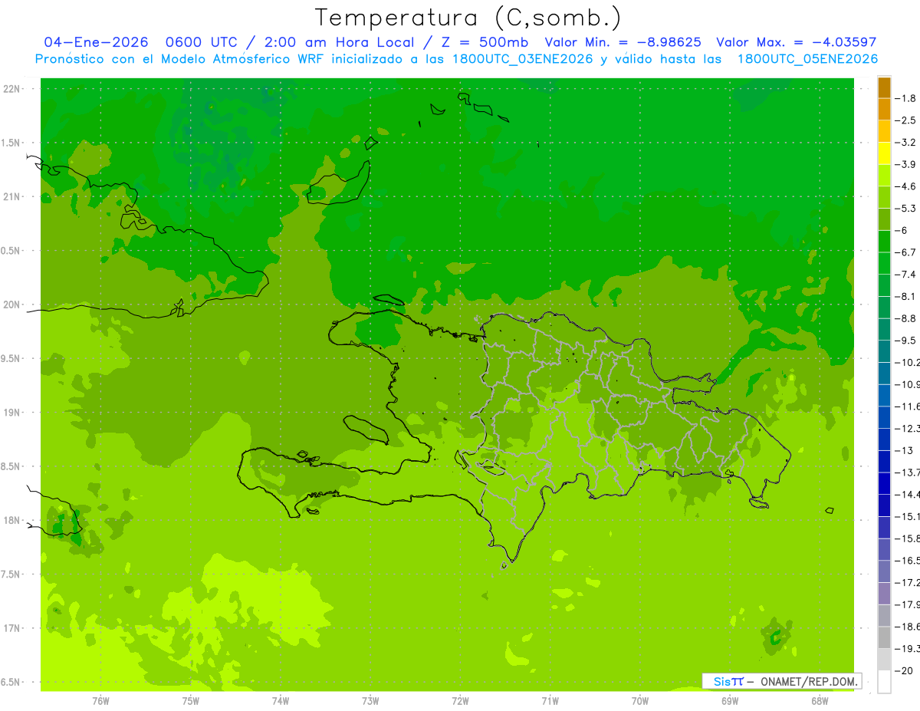Image resolution: width=920 pixels, height=711 pixels.
Task: Select the "6.5N" latitude label
Action: (11, 683)
